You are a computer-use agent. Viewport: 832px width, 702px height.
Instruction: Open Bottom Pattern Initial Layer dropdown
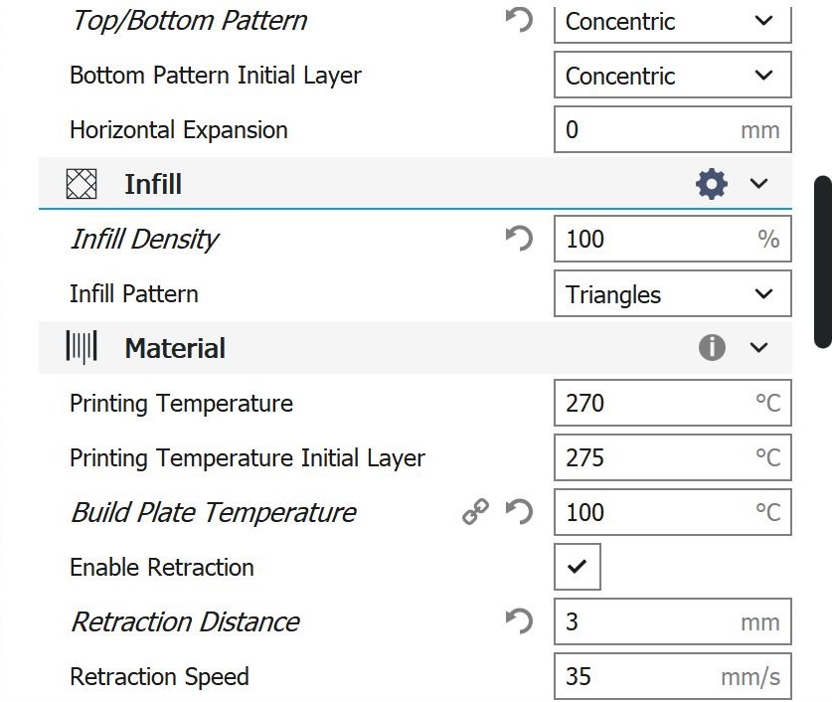pos(672,76)
